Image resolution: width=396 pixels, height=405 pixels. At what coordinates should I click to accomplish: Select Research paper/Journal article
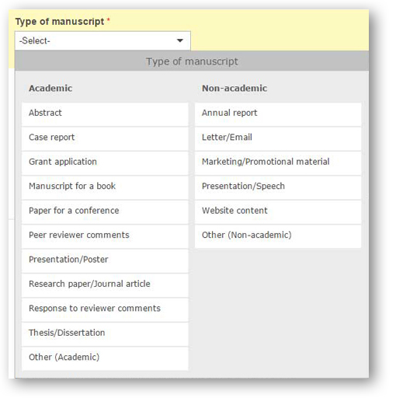coord(105,285)
